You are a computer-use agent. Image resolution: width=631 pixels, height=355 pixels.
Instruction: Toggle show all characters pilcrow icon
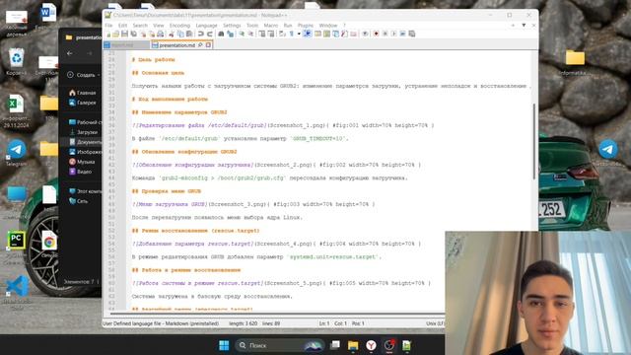(292, 34)
